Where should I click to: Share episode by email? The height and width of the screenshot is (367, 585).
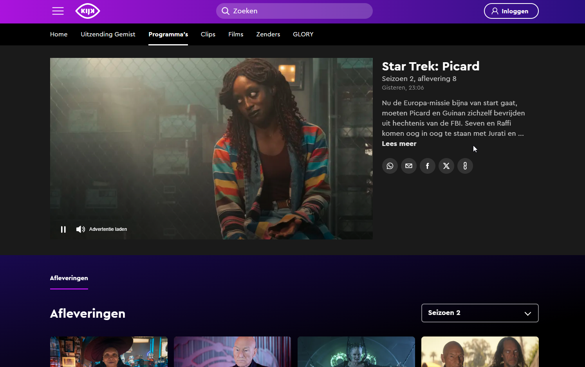point(408,166)
